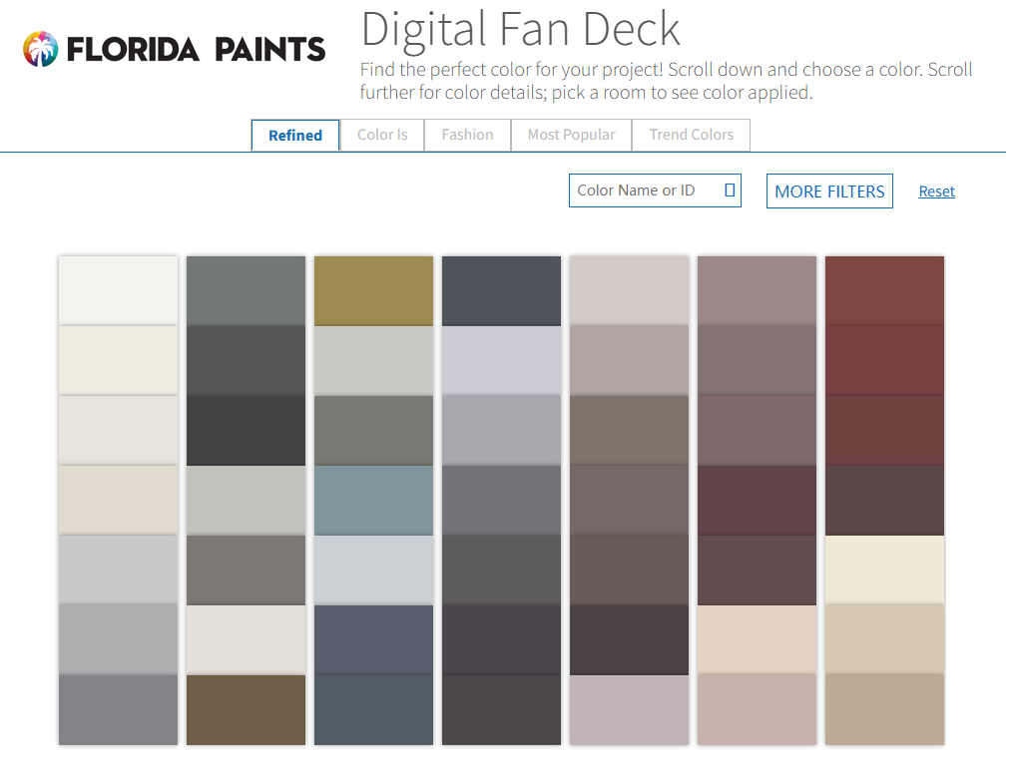Click the Reset link
The height and width of the screenshot is (761, 1020).
tap(936, 191)
